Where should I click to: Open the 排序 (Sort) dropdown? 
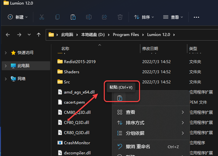pos(144,17)
